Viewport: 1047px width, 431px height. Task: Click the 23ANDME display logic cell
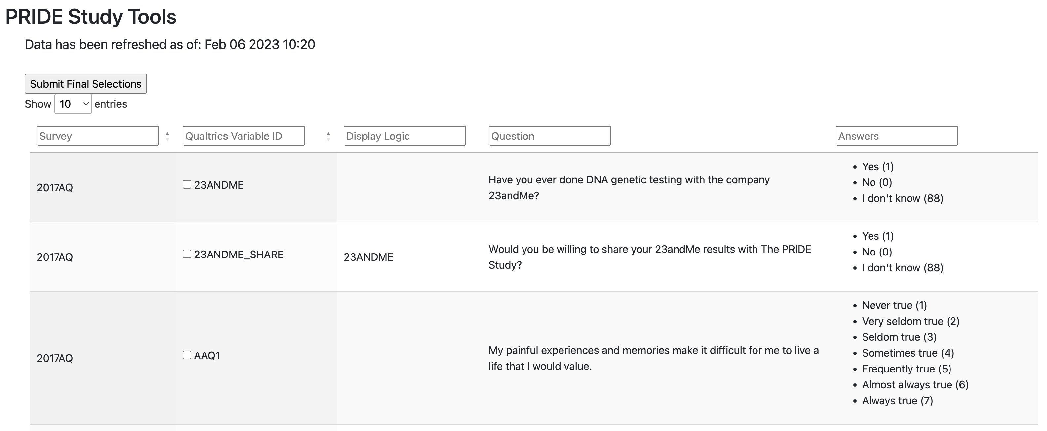(368, 257)
